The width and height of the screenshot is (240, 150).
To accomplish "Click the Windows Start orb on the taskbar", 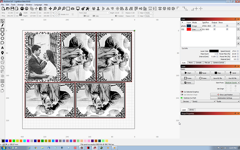I will [4, 148].
